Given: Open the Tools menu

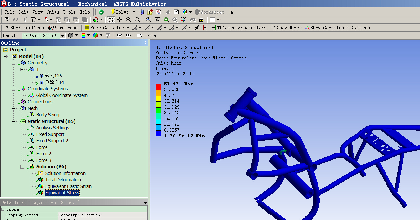Looking at the screenshot, I should click(69, 12).
